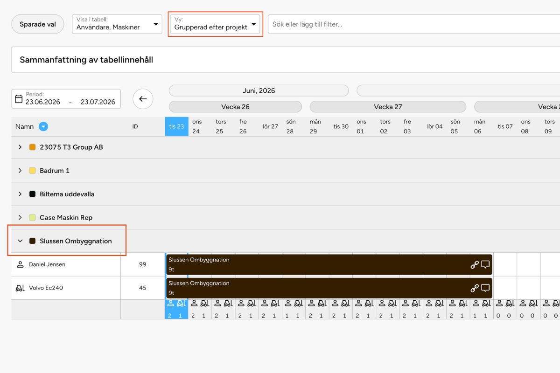560x373 pixels.
Task: Click the excavator icon beside Volvo Ec240
Action: pyautogui.click(x=20, y=288)
